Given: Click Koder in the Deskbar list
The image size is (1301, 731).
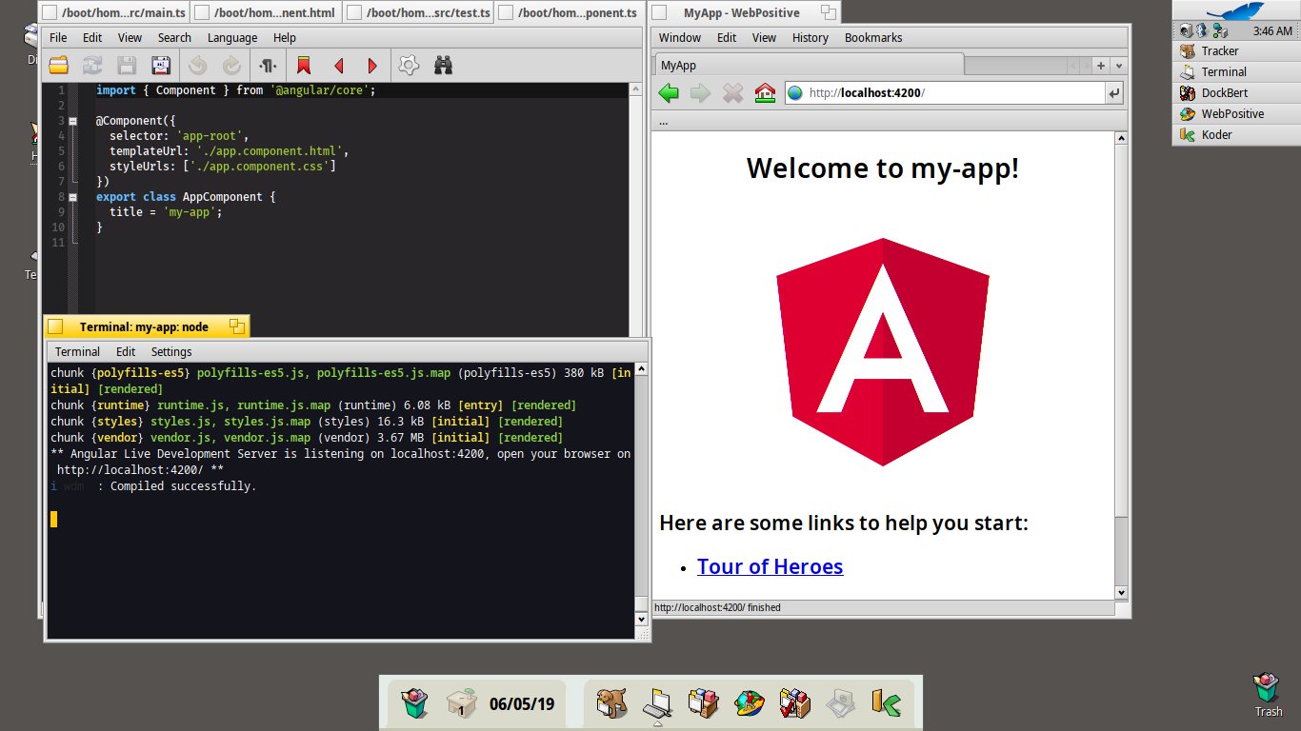Looking at the screenshot, I should click(1236, 135).
